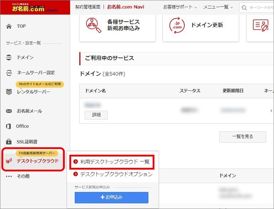Screen dimensions: 274x209
Task: Click the FX自動売買専用サーバー badge
Action: (37, 153)
